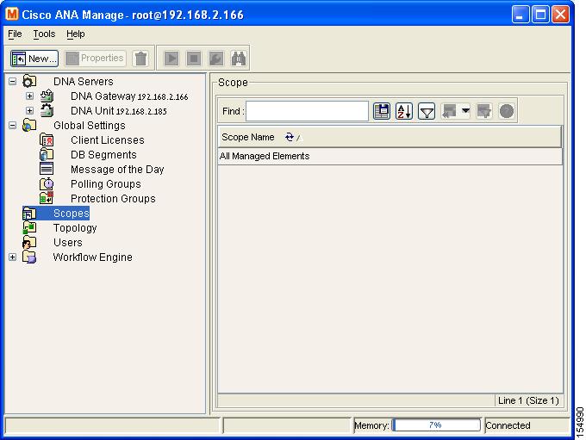Click the Client Licenses certificate icon

pos(47,139)
